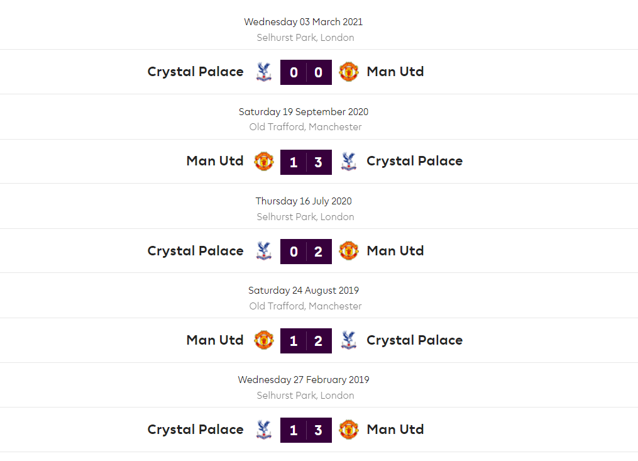Click Crystal Palace crest in 19 September 2020 match
The width and height of the screenshot is (638, 461).
coord(348,161)
